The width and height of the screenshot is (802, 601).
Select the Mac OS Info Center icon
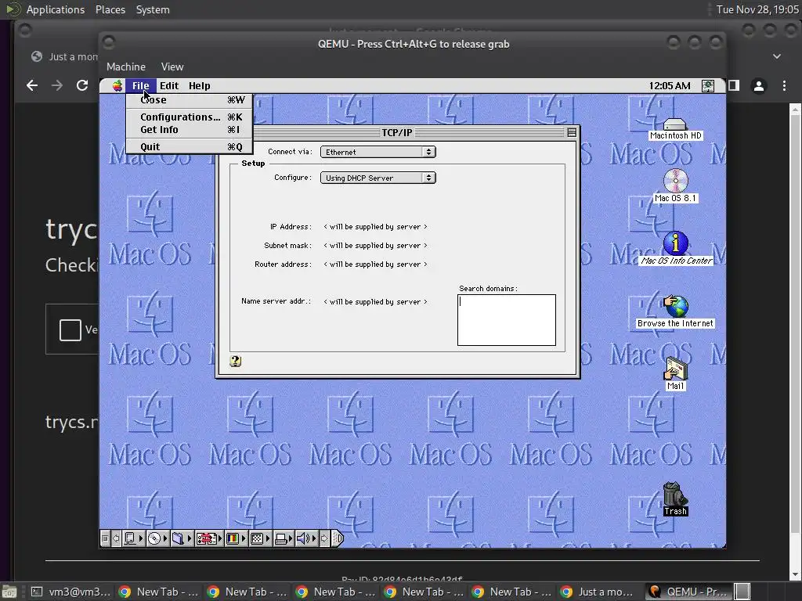pos(676,248)
